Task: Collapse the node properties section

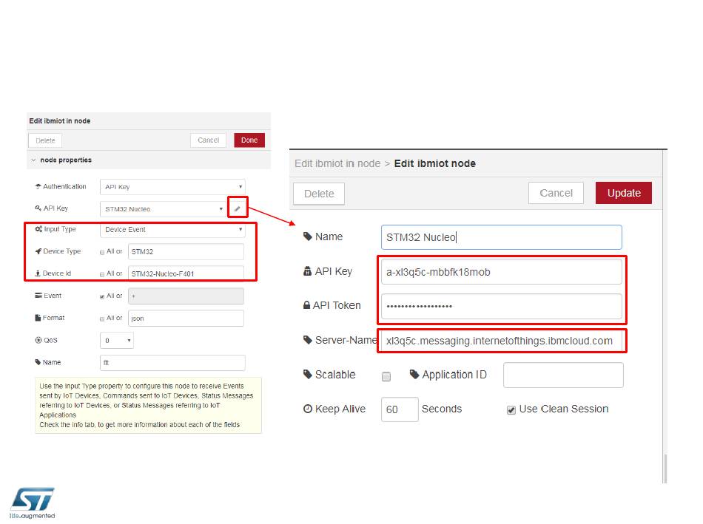Action: click(x=33, y=160)
